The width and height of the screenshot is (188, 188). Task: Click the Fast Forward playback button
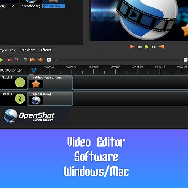coord(154,47)
